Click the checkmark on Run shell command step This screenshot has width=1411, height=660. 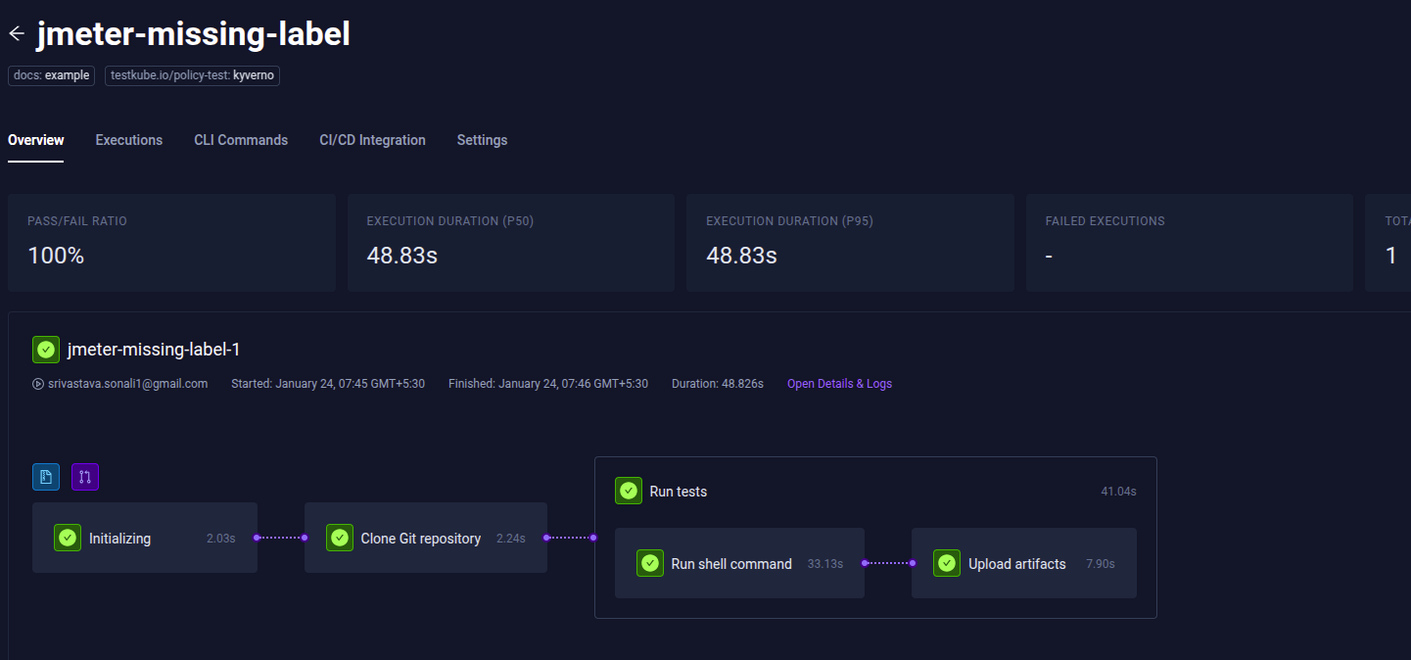(649, 563)
